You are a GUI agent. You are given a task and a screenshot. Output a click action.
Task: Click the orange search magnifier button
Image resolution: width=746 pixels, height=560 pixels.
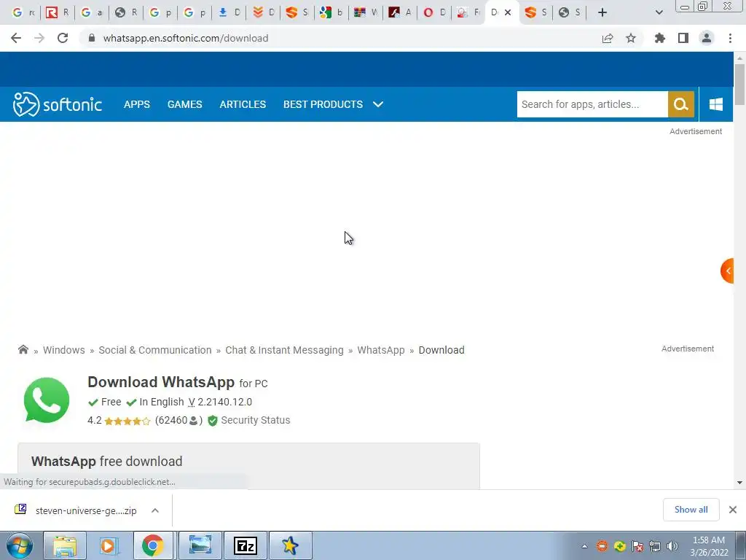point(681,104)
